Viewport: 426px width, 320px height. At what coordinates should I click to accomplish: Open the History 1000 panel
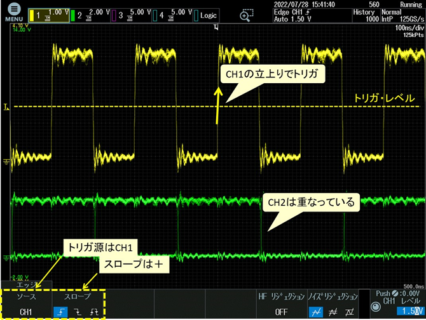click(366, 15)
